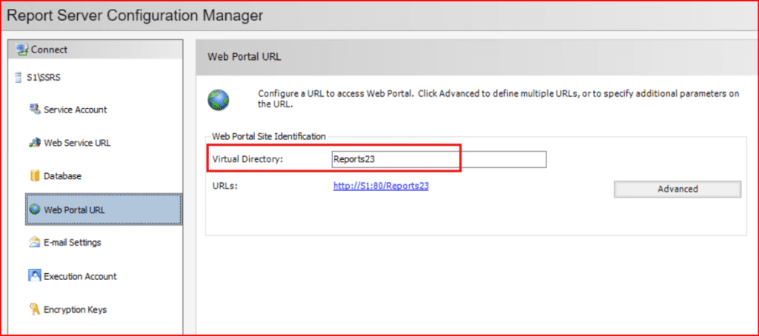Click the large globe icon in the main panel
Screen dimensions: 759x336
(218, 99)
